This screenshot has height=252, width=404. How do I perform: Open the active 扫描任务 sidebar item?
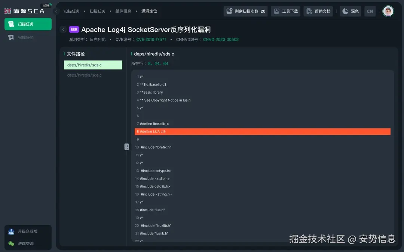(28, 24)
